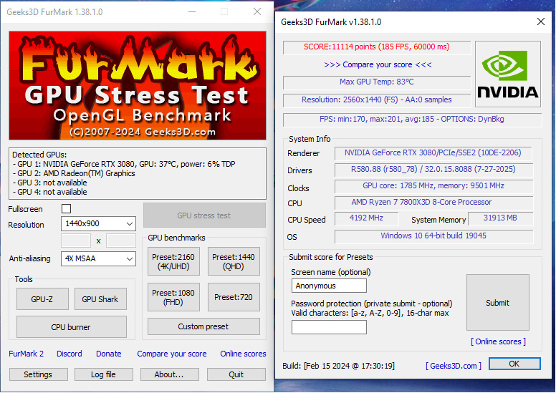Open the About... button
The width and height of the screenshot is (556, 393).
tap(170, 374)
